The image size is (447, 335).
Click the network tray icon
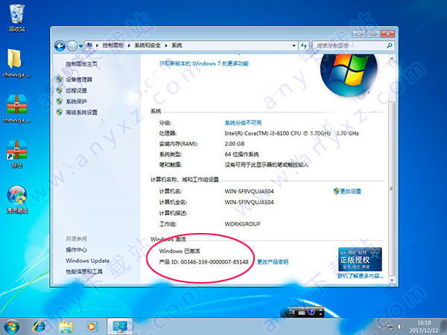coord(390,327)
